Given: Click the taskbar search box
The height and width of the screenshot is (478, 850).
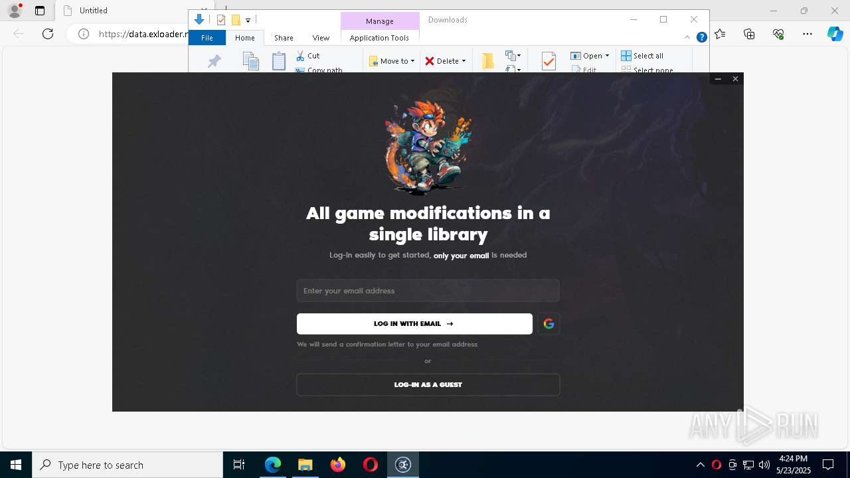Looking at the screenshot, I should coord(127,465).
